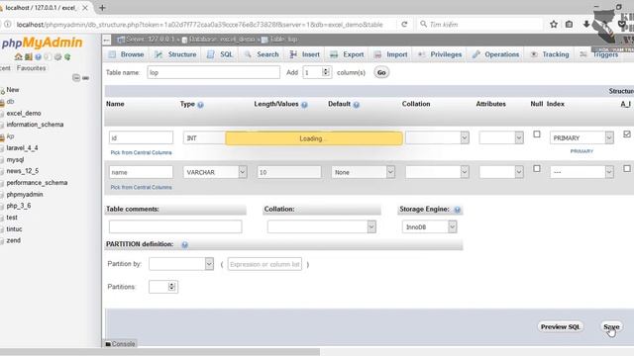Click the site info icon in the address bar

(x=7, y=24)
